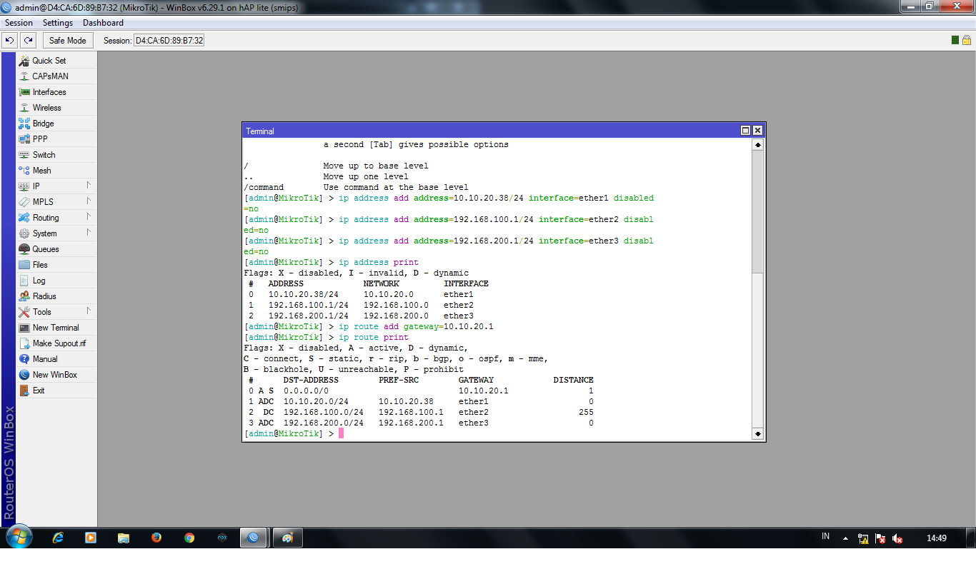Close the Terminal window
Viewport: 976px width, 584px height.
[757, 131]
